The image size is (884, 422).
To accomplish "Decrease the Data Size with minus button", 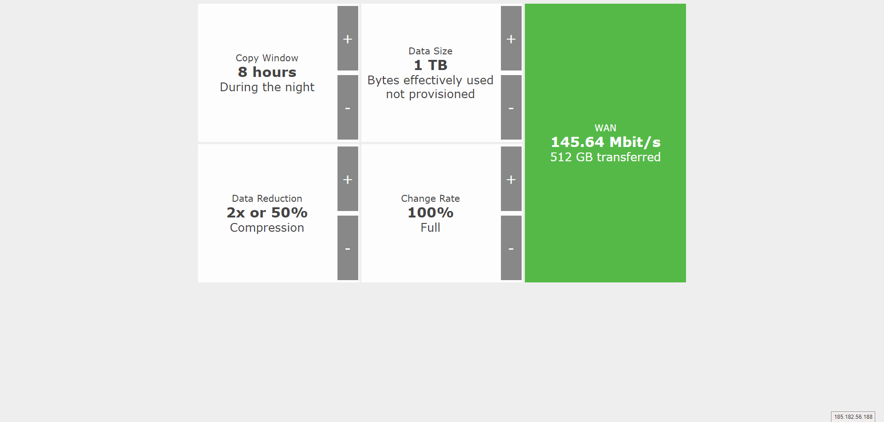I will coord(511,107).
